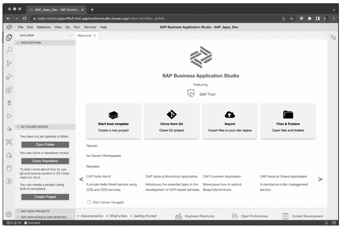Click the Start from template tile
Screen dimensions: 342x229
(113, 121)
